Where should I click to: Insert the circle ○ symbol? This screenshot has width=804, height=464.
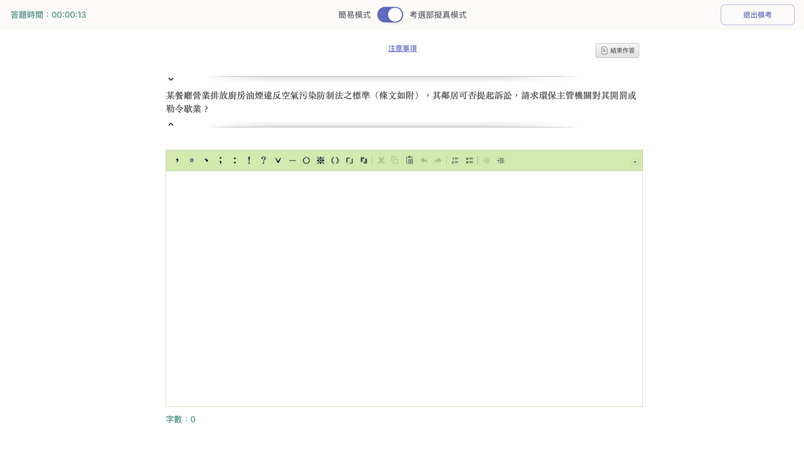tap(306, 160)
